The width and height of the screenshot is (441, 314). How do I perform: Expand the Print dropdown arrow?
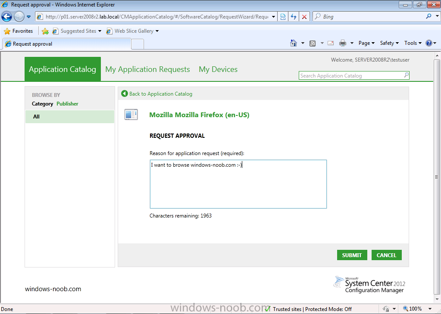(x=352, y=44)
